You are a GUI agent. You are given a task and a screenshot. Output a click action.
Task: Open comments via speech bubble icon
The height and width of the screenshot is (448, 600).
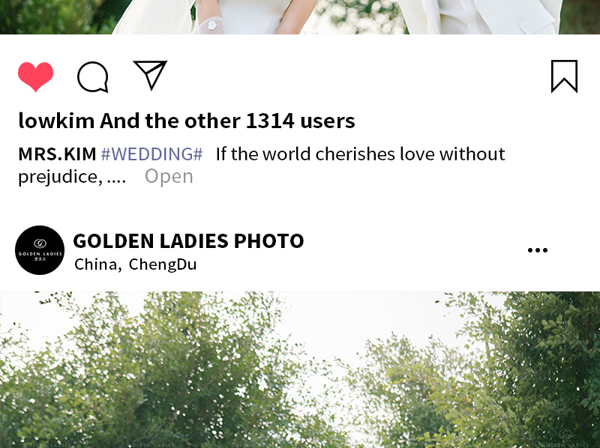(x=93, y=77)
